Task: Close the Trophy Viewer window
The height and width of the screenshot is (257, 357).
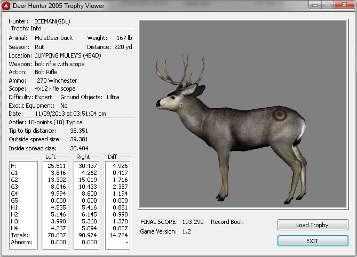Action: pyautogui.click(x=343, y=5)
